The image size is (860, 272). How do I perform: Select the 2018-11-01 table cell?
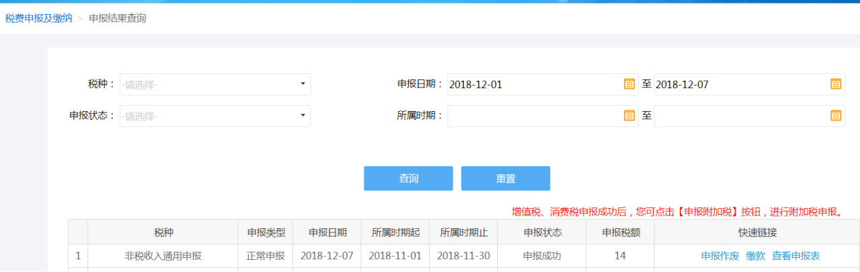coord(395,256)
